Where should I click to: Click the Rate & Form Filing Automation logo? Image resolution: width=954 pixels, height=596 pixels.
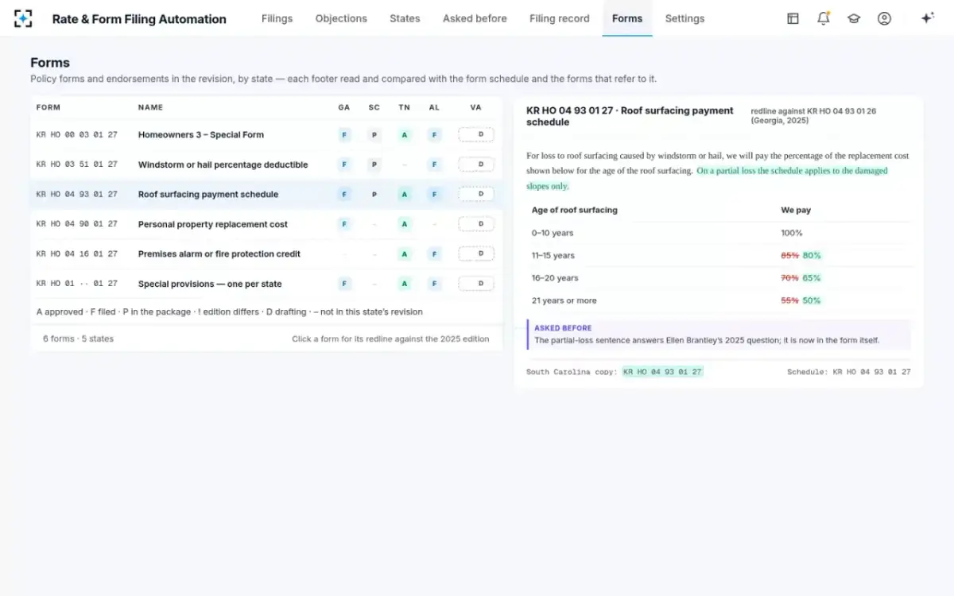click(23, 18)
